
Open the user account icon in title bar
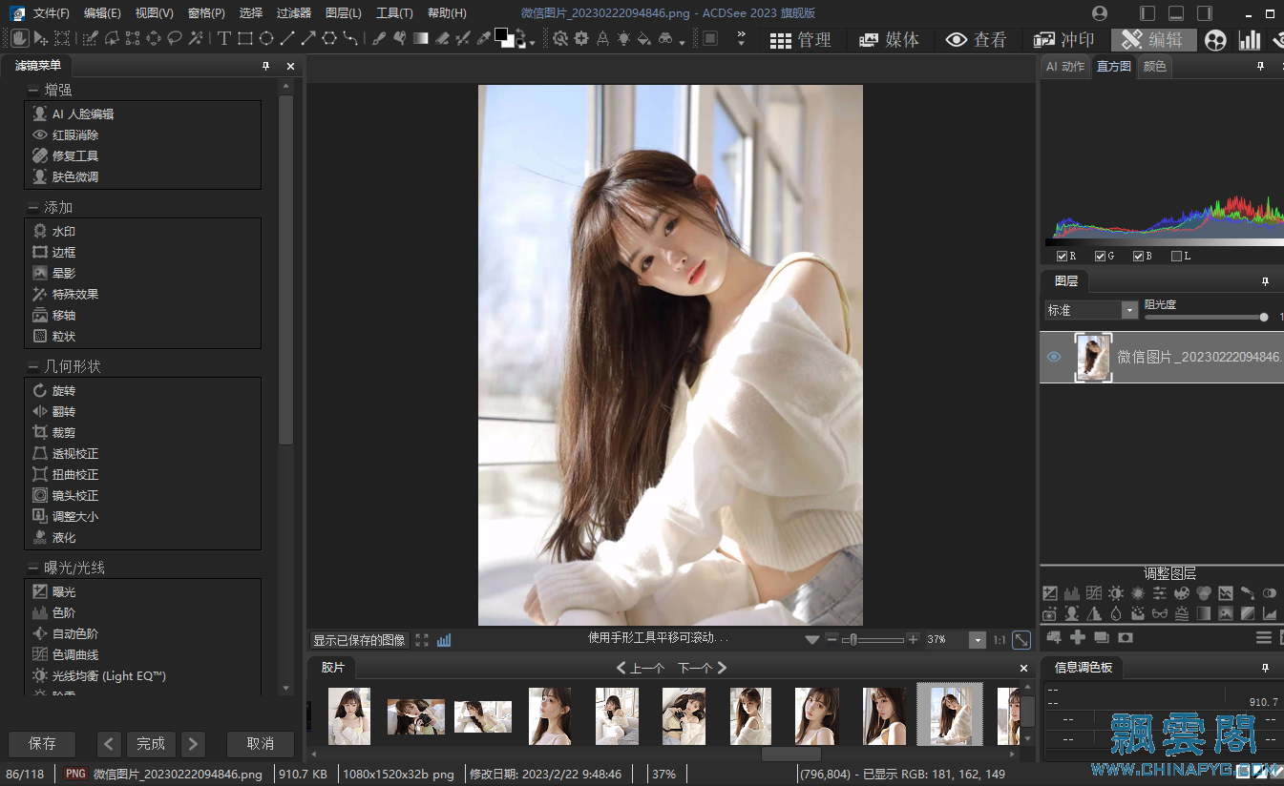1100,13
